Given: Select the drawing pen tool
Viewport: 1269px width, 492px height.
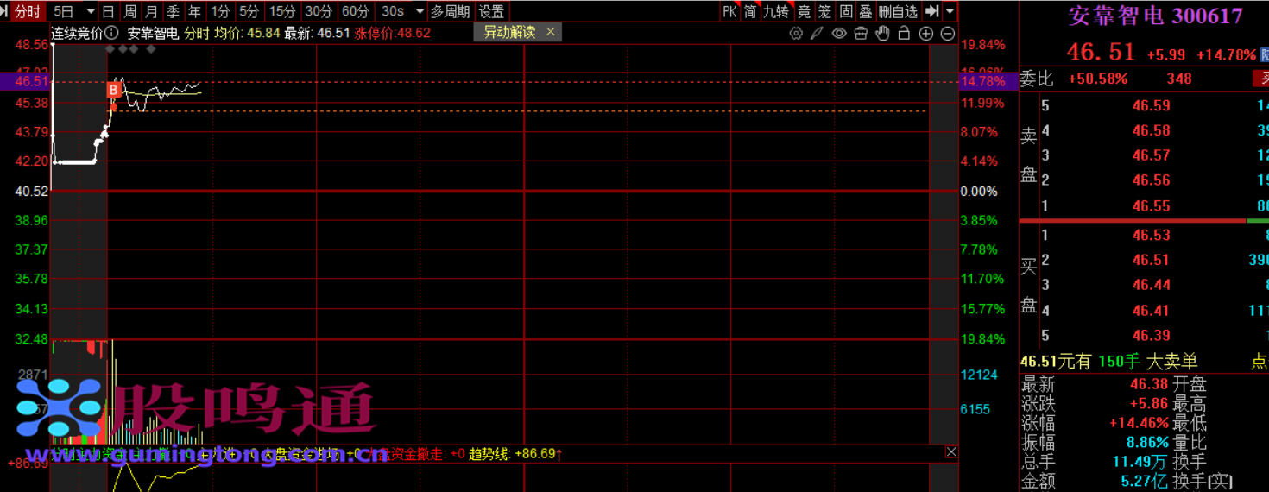Looking at the screenshot, I should click(818, 34).
